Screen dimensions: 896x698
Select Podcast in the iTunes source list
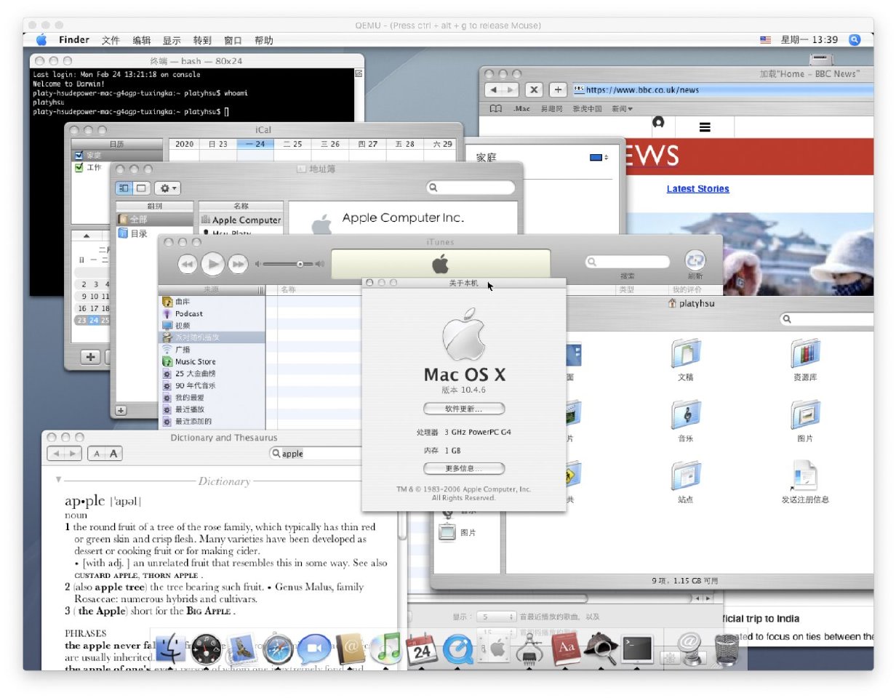tap(188, 313)
